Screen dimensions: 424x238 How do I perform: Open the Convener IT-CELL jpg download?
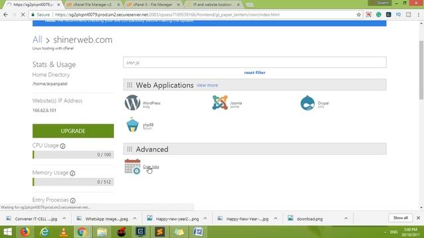coord(36,219)
